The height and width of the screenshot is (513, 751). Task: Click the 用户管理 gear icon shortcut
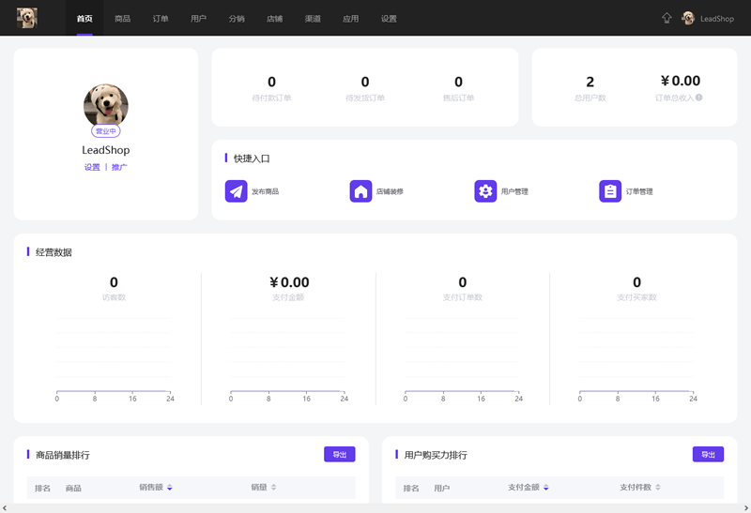(x=485, y=191)
